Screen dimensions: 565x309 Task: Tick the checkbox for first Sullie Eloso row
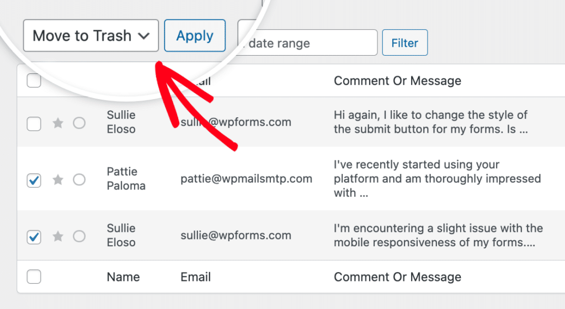(34, 123)
